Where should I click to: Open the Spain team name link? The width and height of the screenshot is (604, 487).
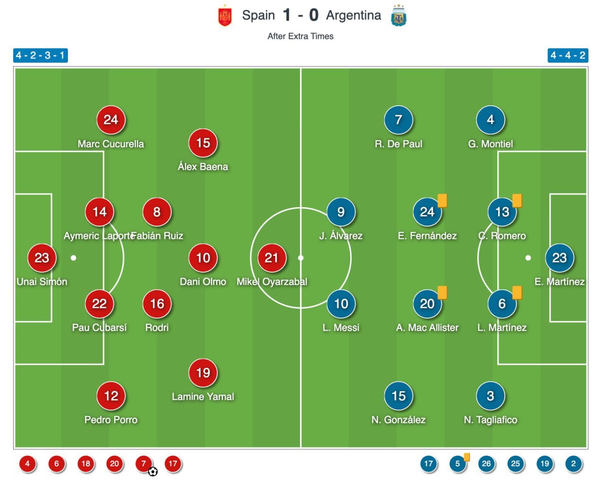[x=259, y=15]
